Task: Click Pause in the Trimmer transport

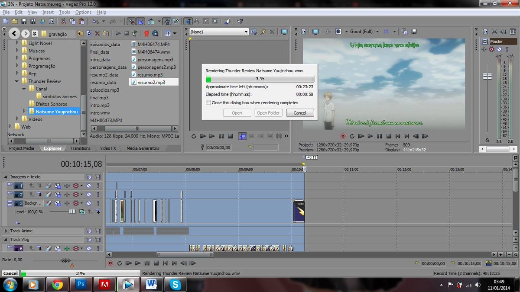Action: point(221,136)
